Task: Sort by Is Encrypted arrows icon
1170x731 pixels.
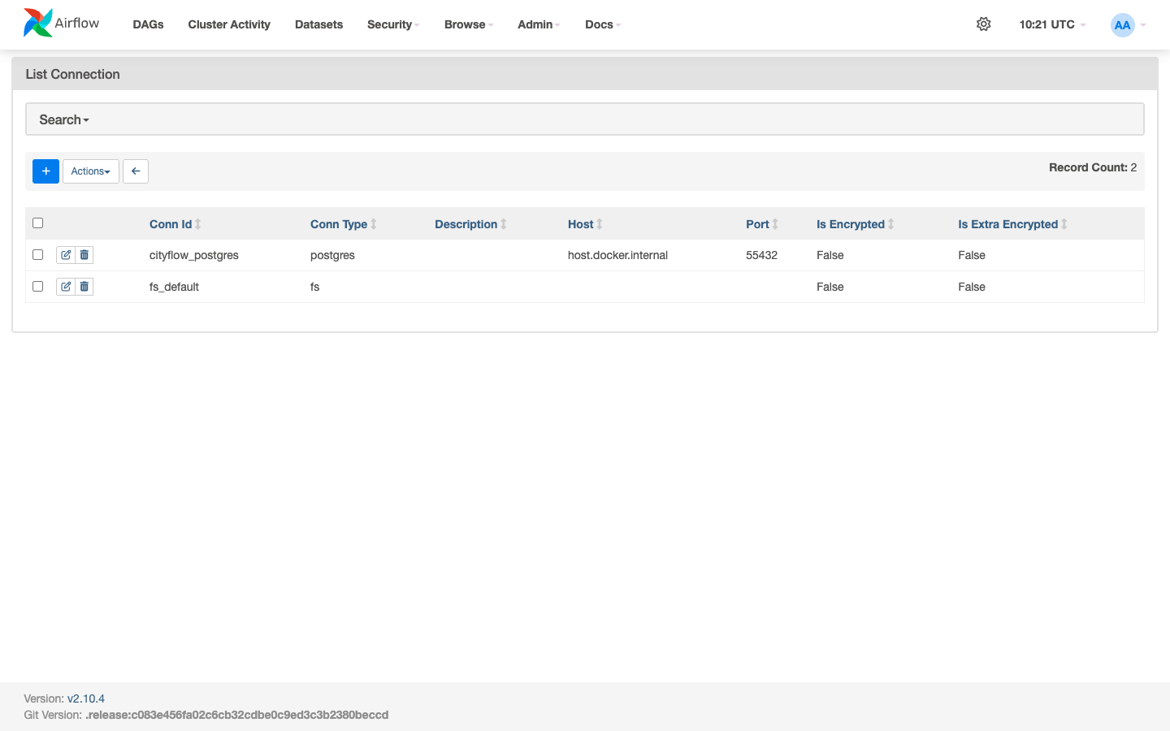Action: tap(891, 224)
